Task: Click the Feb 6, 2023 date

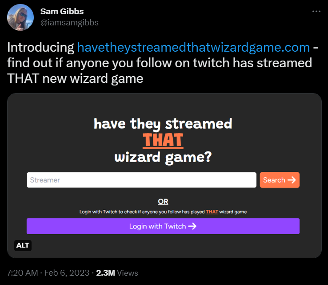Action: click(67, 273)
